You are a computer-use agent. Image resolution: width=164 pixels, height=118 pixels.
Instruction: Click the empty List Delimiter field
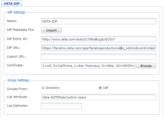[61, 106]
